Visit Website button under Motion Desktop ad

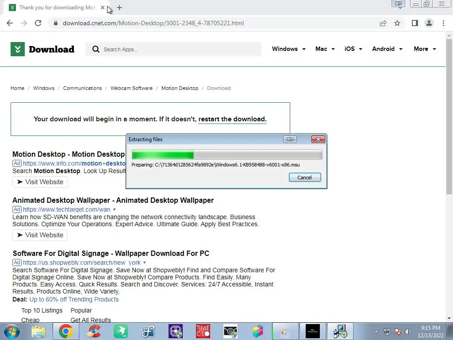coord(40,182)
